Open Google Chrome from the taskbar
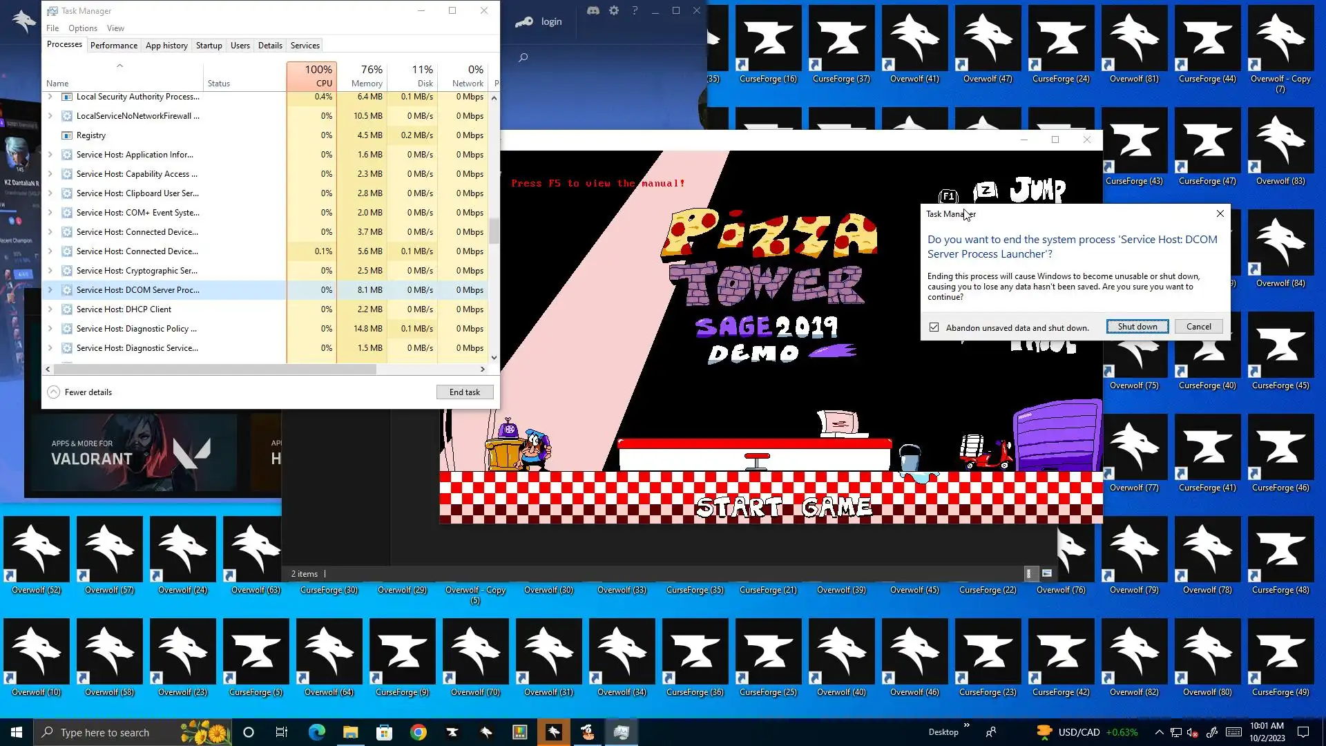This screenshot has width=1326, height=746. tap(418, 732)
